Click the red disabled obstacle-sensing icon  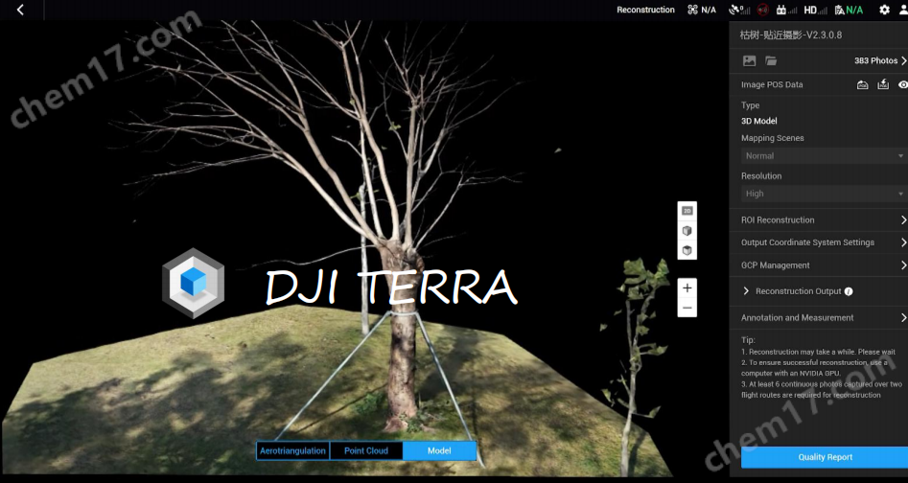763,10
